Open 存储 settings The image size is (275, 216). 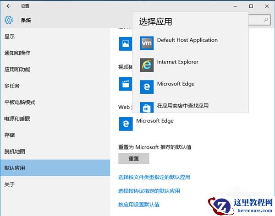point(55,135)
